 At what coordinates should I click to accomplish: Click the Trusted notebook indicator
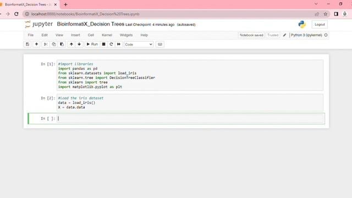tap(273, 35)
